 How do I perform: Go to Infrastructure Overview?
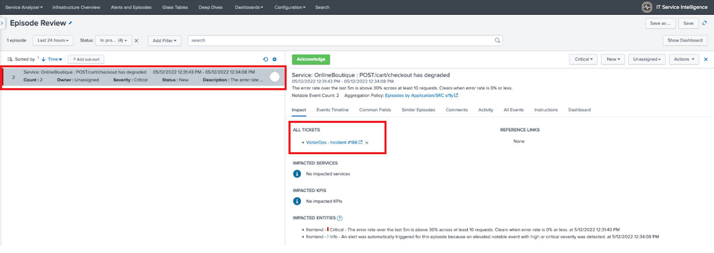tap(76, 7)
